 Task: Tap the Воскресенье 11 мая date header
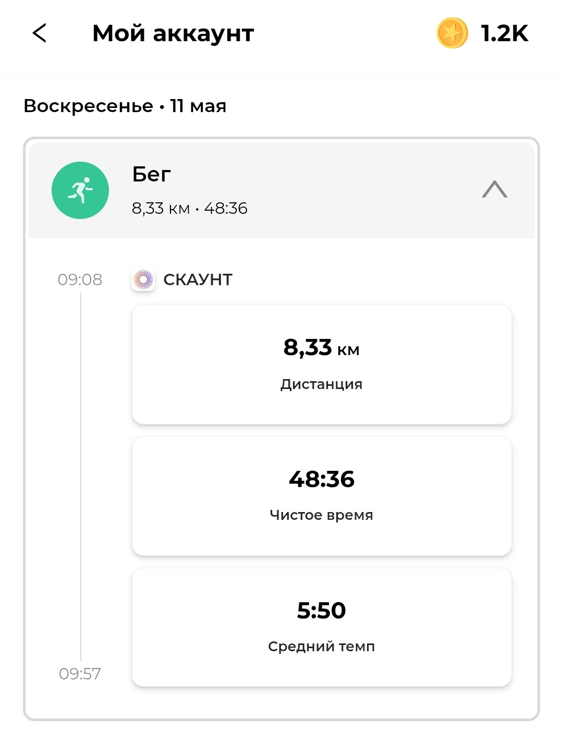point(125,106)
